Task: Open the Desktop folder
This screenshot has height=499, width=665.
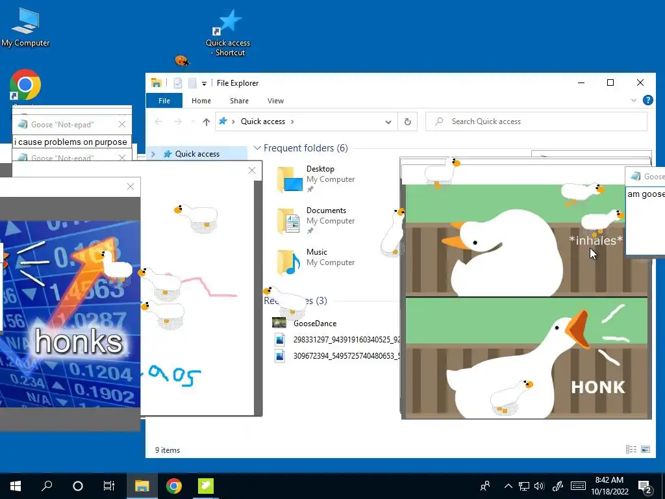Action: point(316,179)
